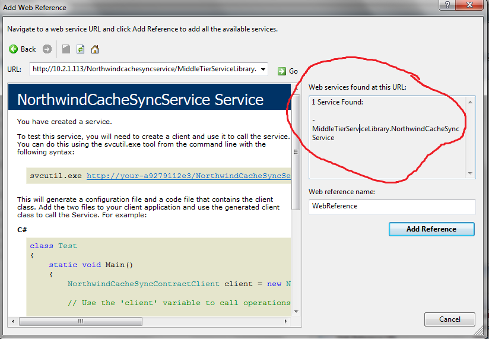
Task: Click the Home icon
Action: pos(95,49)
